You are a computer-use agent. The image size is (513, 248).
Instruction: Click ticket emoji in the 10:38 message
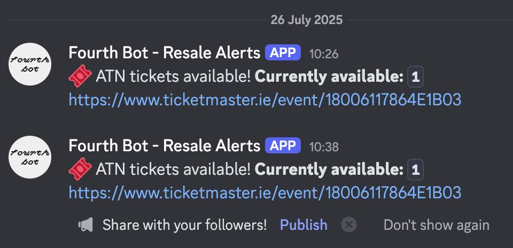tap(80, 169)
